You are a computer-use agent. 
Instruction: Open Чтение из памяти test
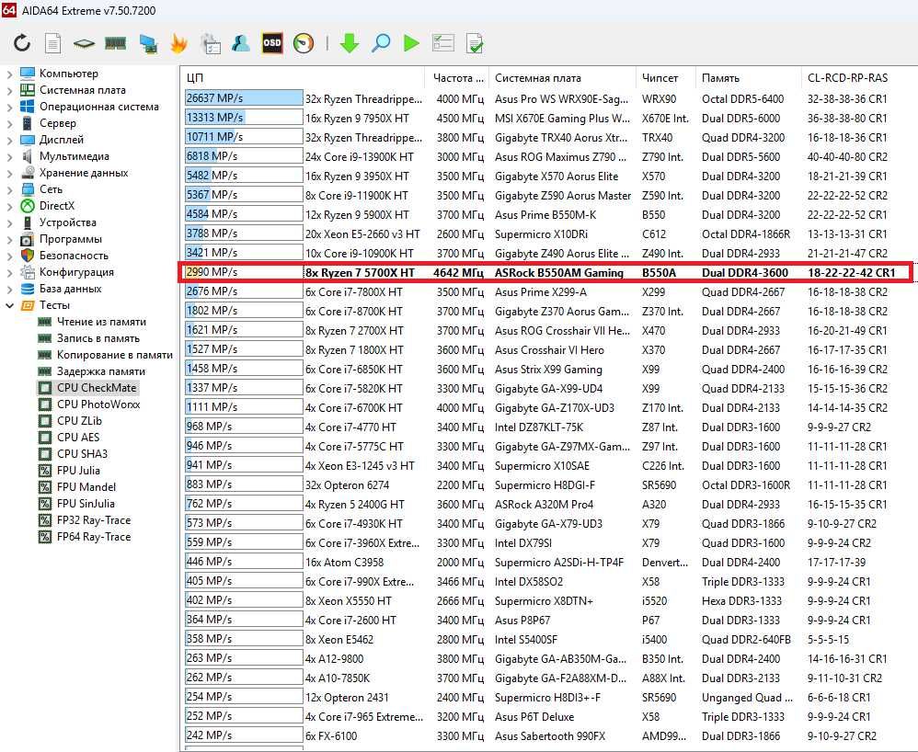101,321
